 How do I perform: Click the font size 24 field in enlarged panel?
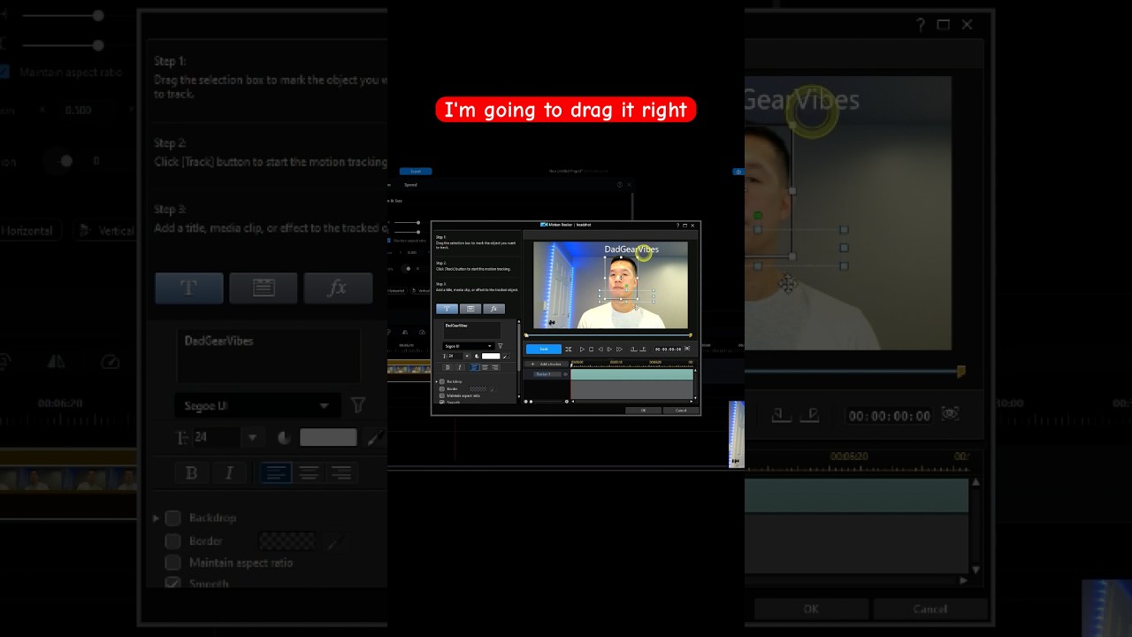click(x=215, y=437)
